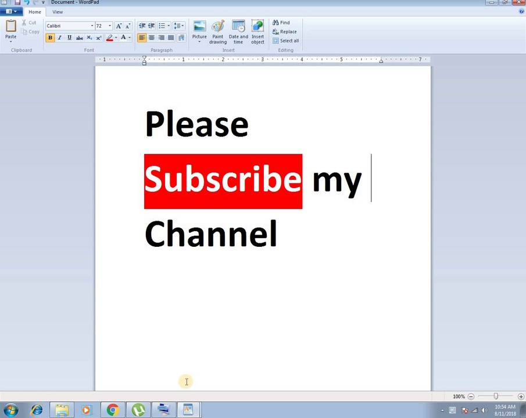Switch to the Home ribbon tab
This screenshot has height=418, width=526.
pos(35,12)
